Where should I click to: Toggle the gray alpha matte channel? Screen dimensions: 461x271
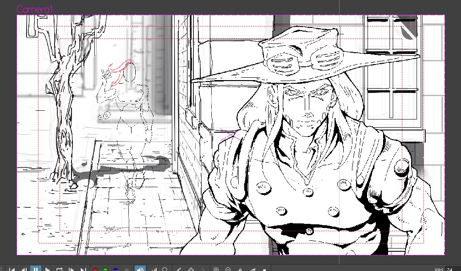[x=126, y=269]
